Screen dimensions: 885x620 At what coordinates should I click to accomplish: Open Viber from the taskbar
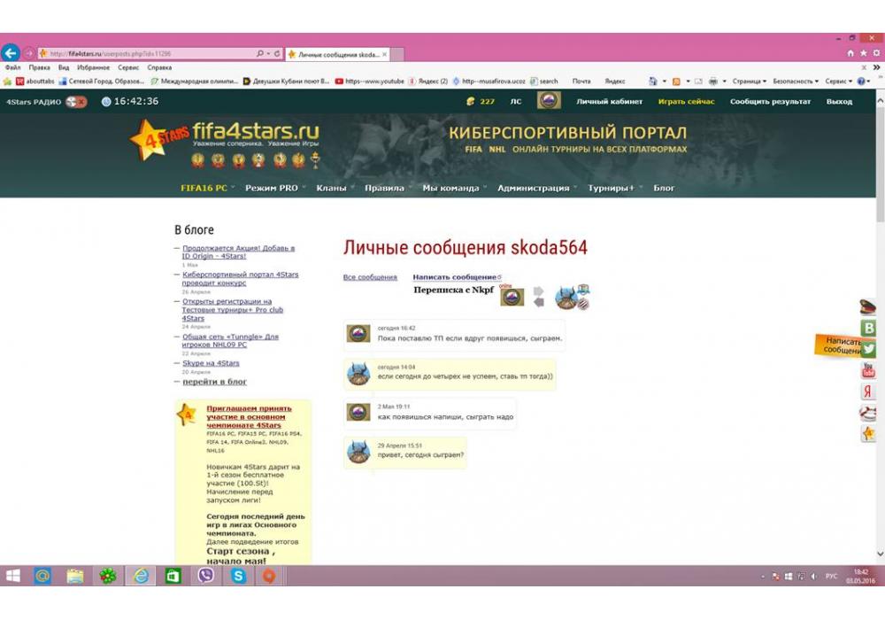(x=206, y=576)
